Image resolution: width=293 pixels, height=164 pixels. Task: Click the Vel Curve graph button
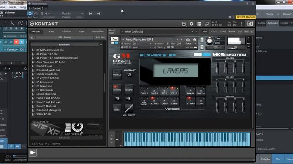point(129,108)
